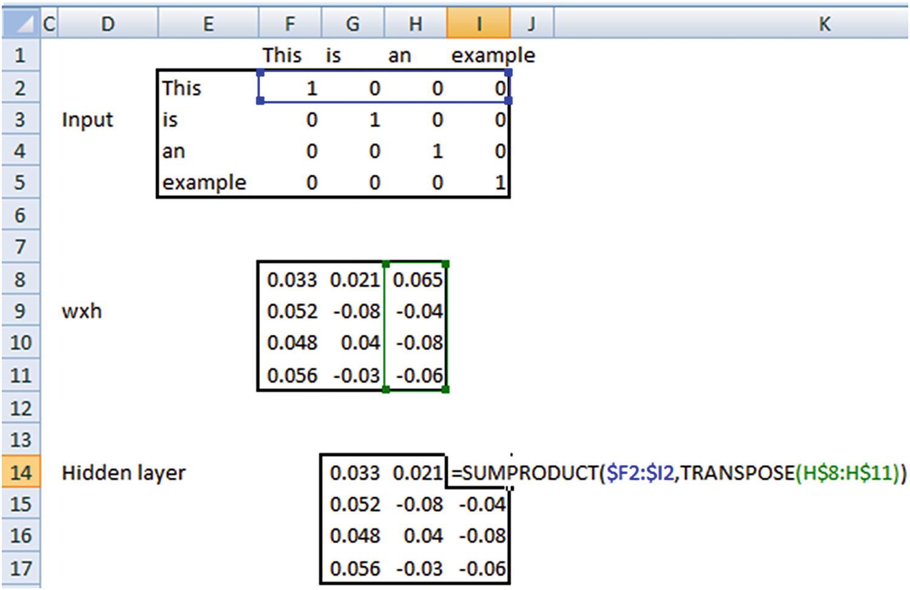Image resolution: width=910 pixels, height=590 pixels.
Task: Select column E header
Action: (x=208, y=24)
